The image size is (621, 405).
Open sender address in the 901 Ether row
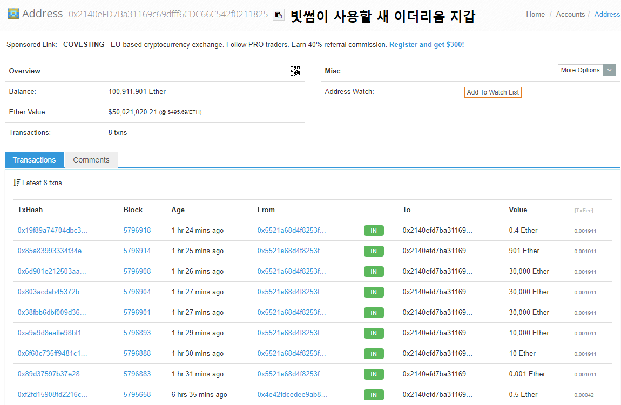(292, 251)
